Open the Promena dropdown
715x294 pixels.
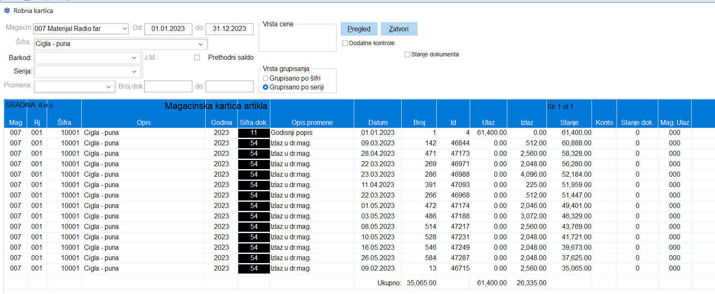108,87
